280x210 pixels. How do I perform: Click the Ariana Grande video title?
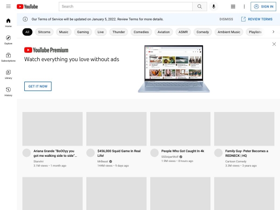click(x=55, y=153)
